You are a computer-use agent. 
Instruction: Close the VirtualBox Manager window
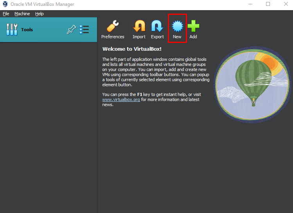coord(286,4)
